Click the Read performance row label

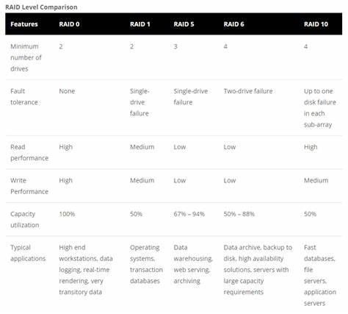(x=29, y=152)
